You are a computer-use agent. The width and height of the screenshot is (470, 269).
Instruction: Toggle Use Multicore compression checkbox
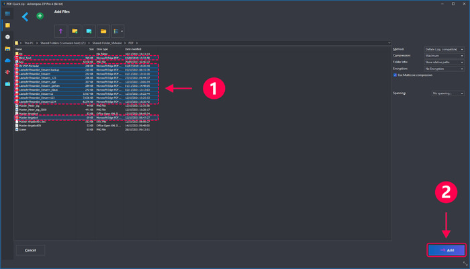(x=395, y=75)
